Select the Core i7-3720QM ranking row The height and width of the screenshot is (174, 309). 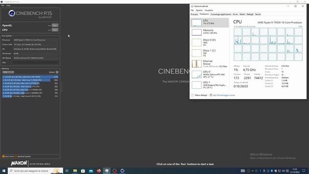point(30,89)
